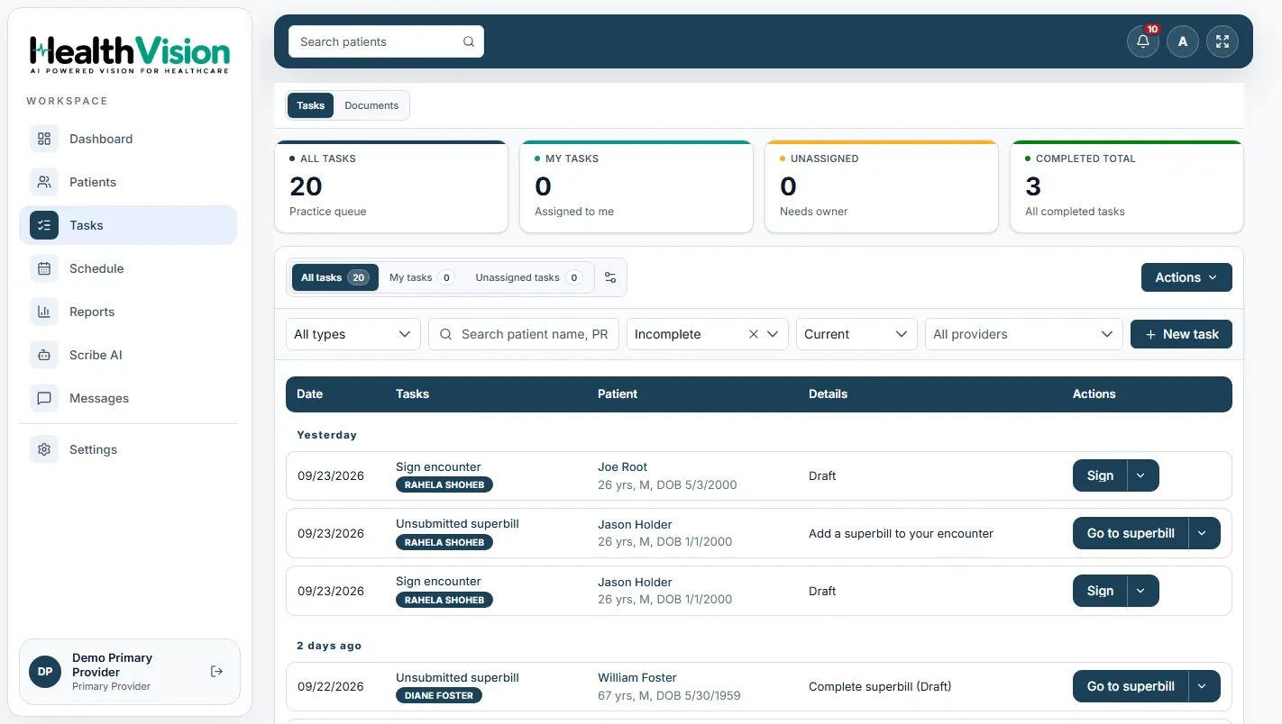The width and height of the screenshot is (1282, 724).
Task: Open Schedule in the sidebar
Action: click(128, 268)
